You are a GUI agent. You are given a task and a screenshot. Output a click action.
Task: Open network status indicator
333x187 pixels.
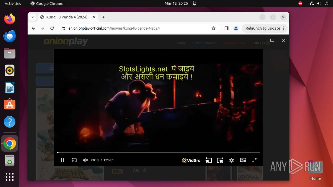pyautogui.click(x=312, y=3)
